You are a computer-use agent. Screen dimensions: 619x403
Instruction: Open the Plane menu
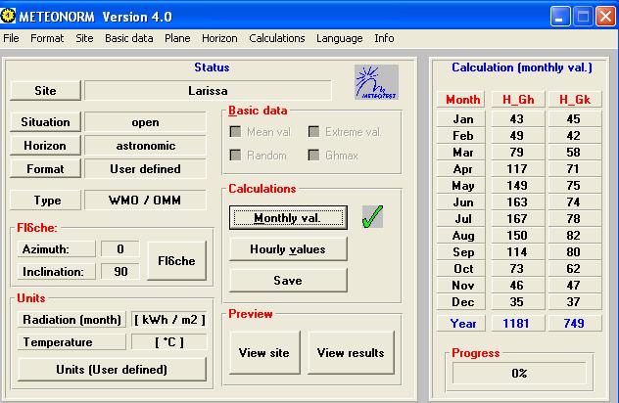click(177, 38)
